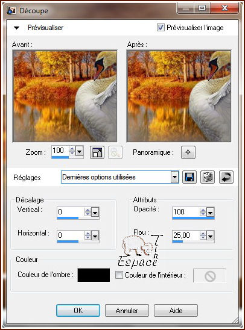Confirm with the OK button
The width and height of the screenshot is (245, 330).
click(78, 310)
